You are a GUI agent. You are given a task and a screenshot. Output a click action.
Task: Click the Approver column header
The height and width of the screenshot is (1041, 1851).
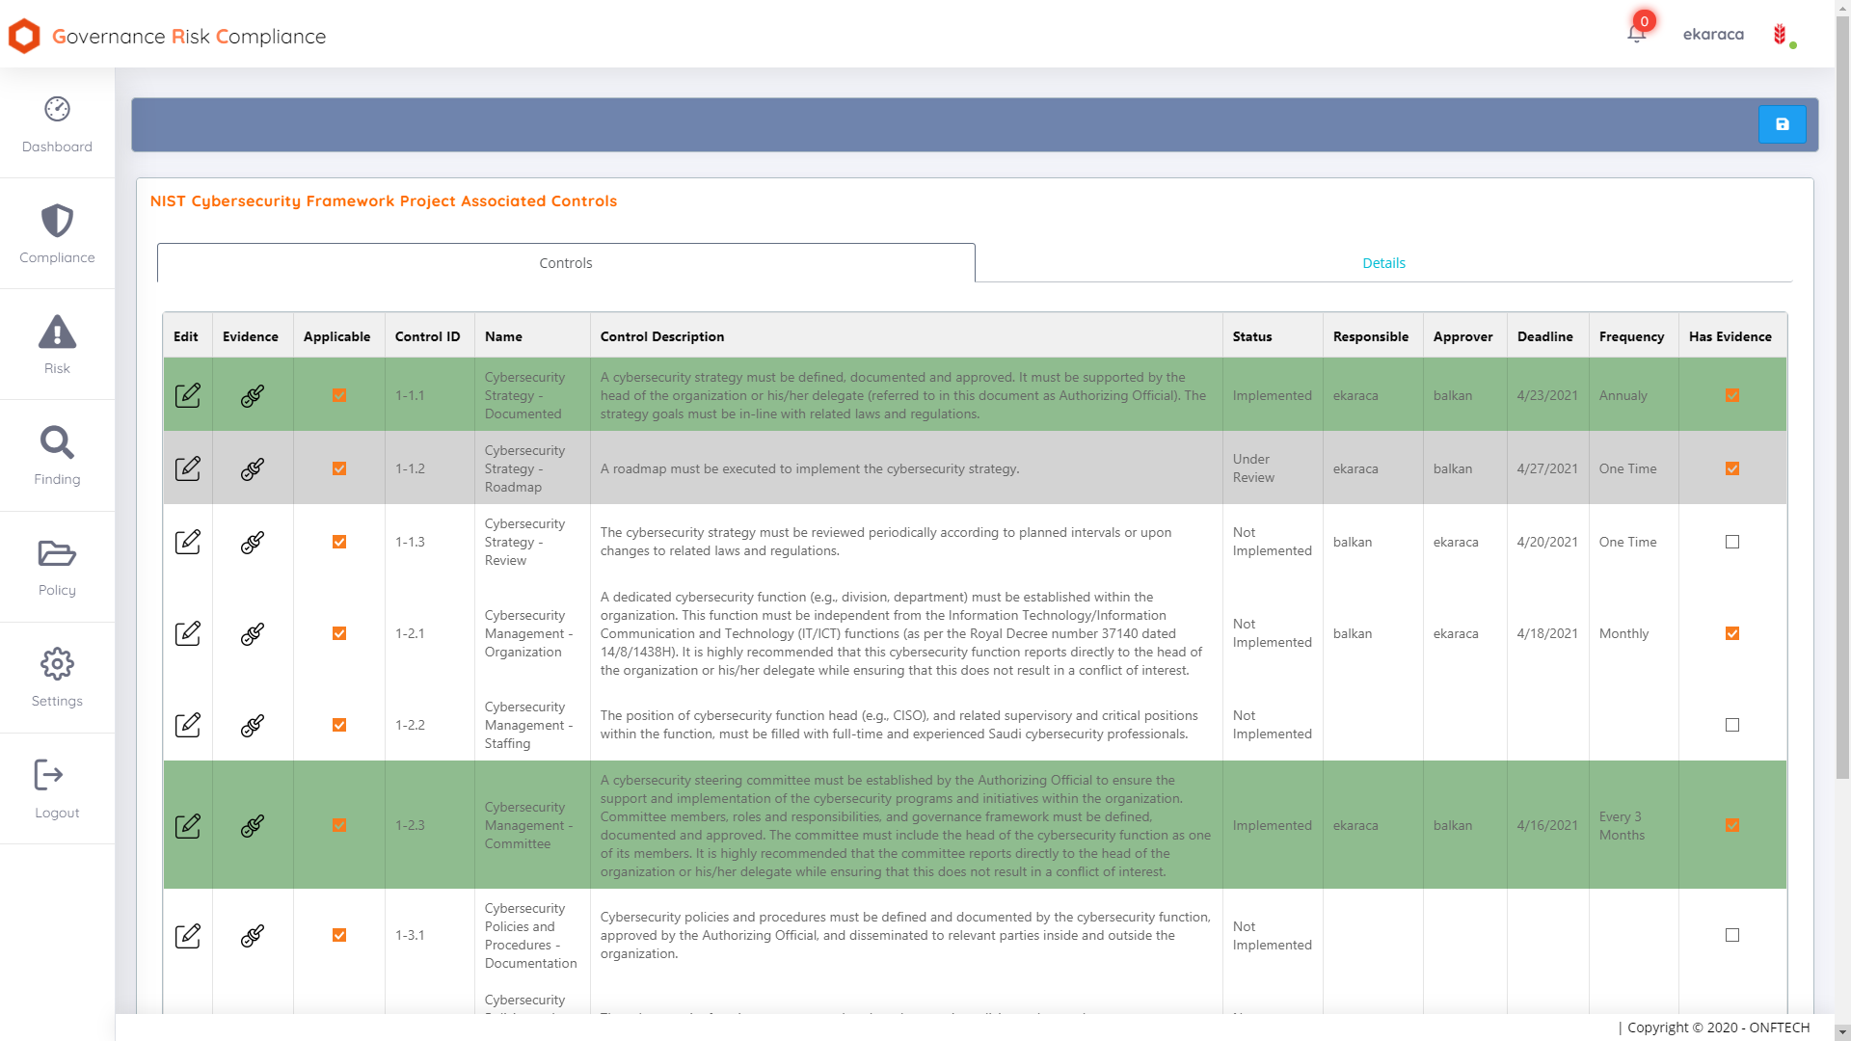(x=1462, y=336)
